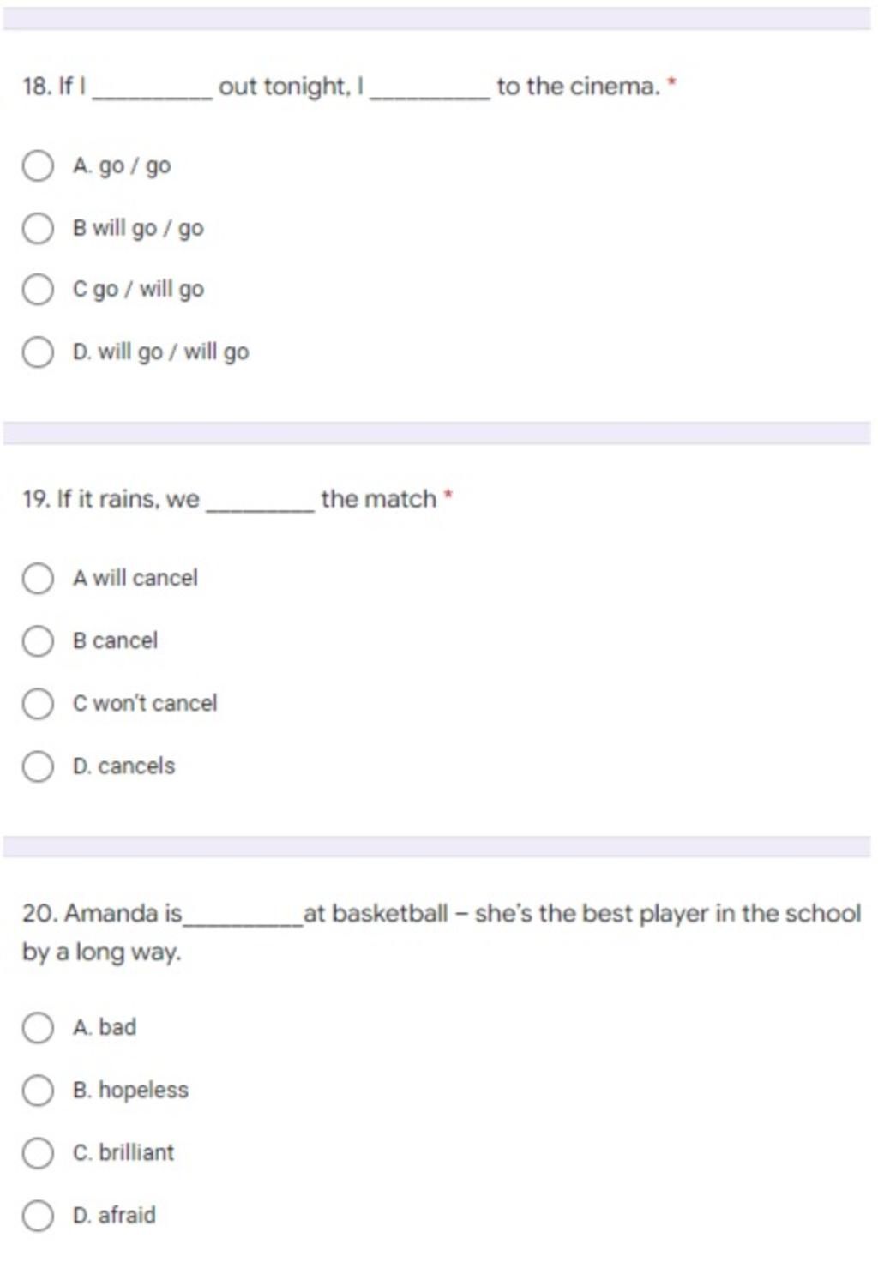Pick C won't cancel radio option
The height and width of the screenshot is (1280, 878).
(x=38, y=704)
